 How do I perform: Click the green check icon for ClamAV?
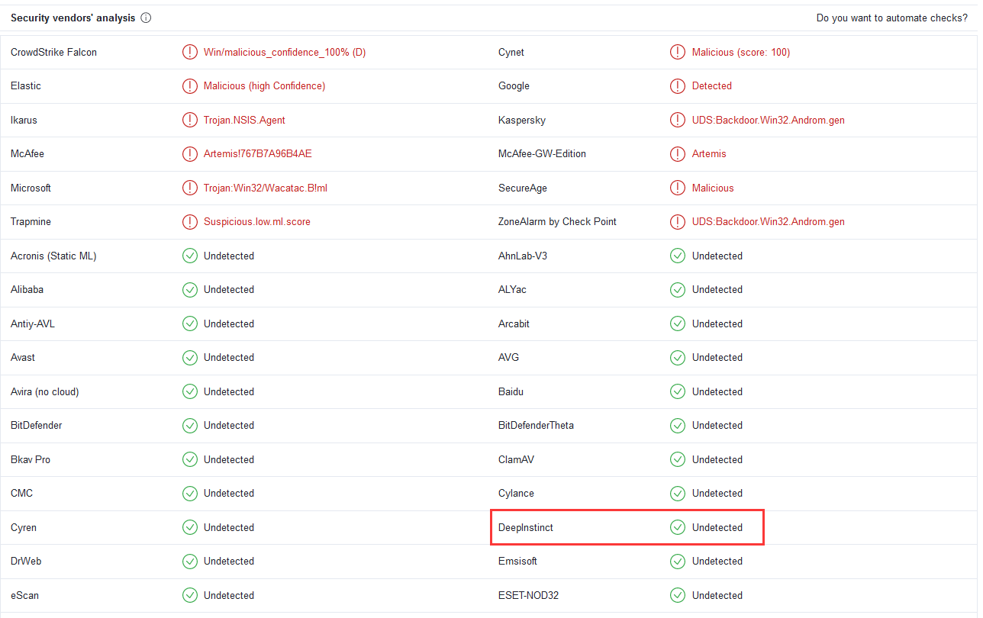[x=677, y=460]
